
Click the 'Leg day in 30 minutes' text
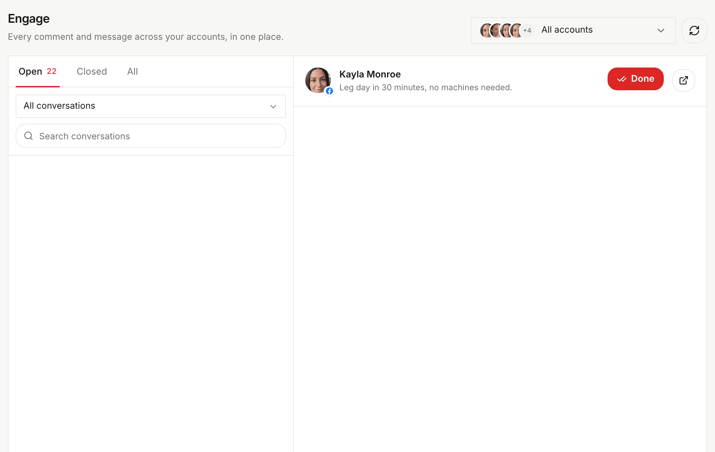coord(425,87)
